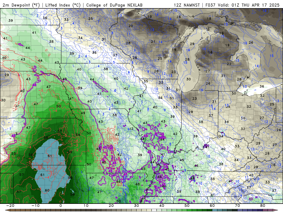
Task: Click the black "21" dewpoint value on map
Action: (x=153, y=42)
